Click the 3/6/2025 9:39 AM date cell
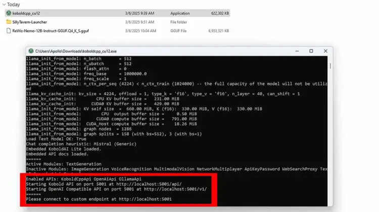Viewport: 379px width, 212px height. pyautogui.click(x=139, y=13)
